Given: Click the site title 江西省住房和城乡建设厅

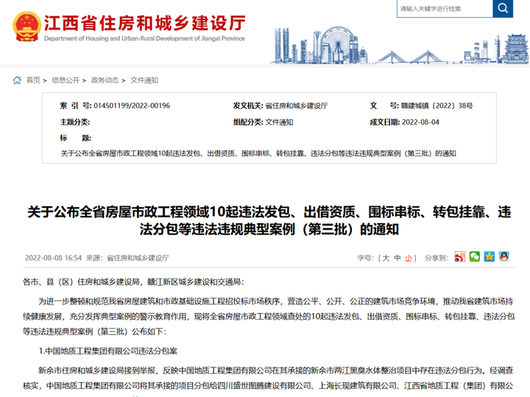Looking at the screenshot, I should tap(145, 23).
